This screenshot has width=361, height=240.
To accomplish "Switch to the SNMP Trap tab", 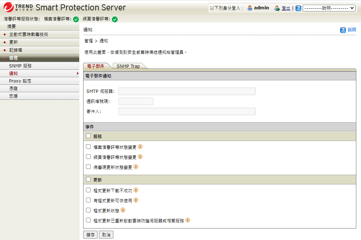I will click(x=128, y=66).
